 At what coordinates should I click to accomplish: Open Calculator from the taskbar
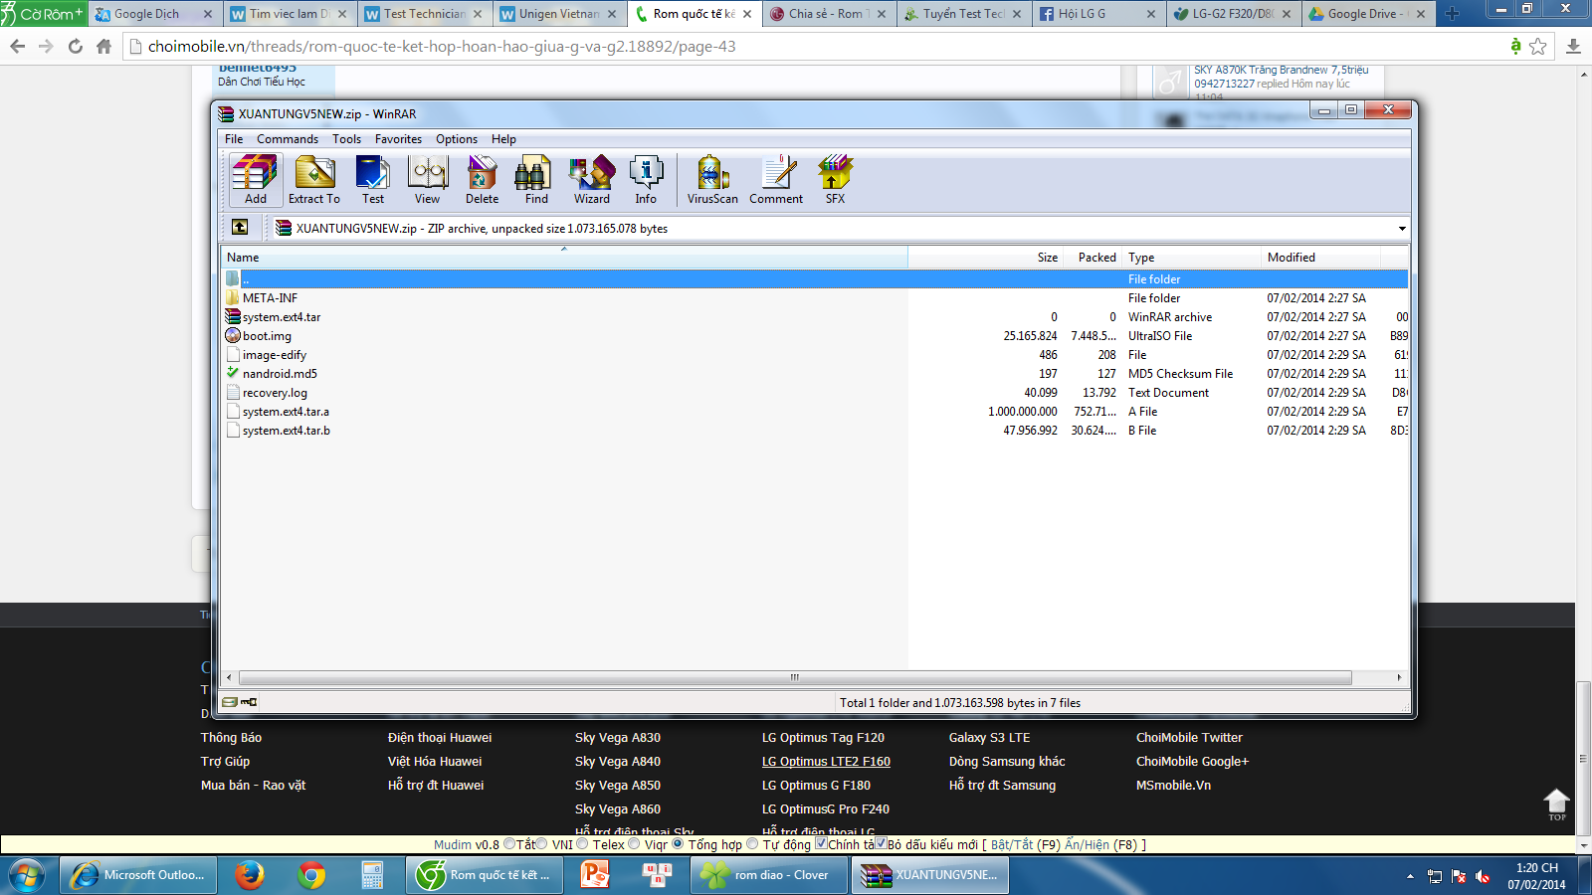[x=372, y=875]
